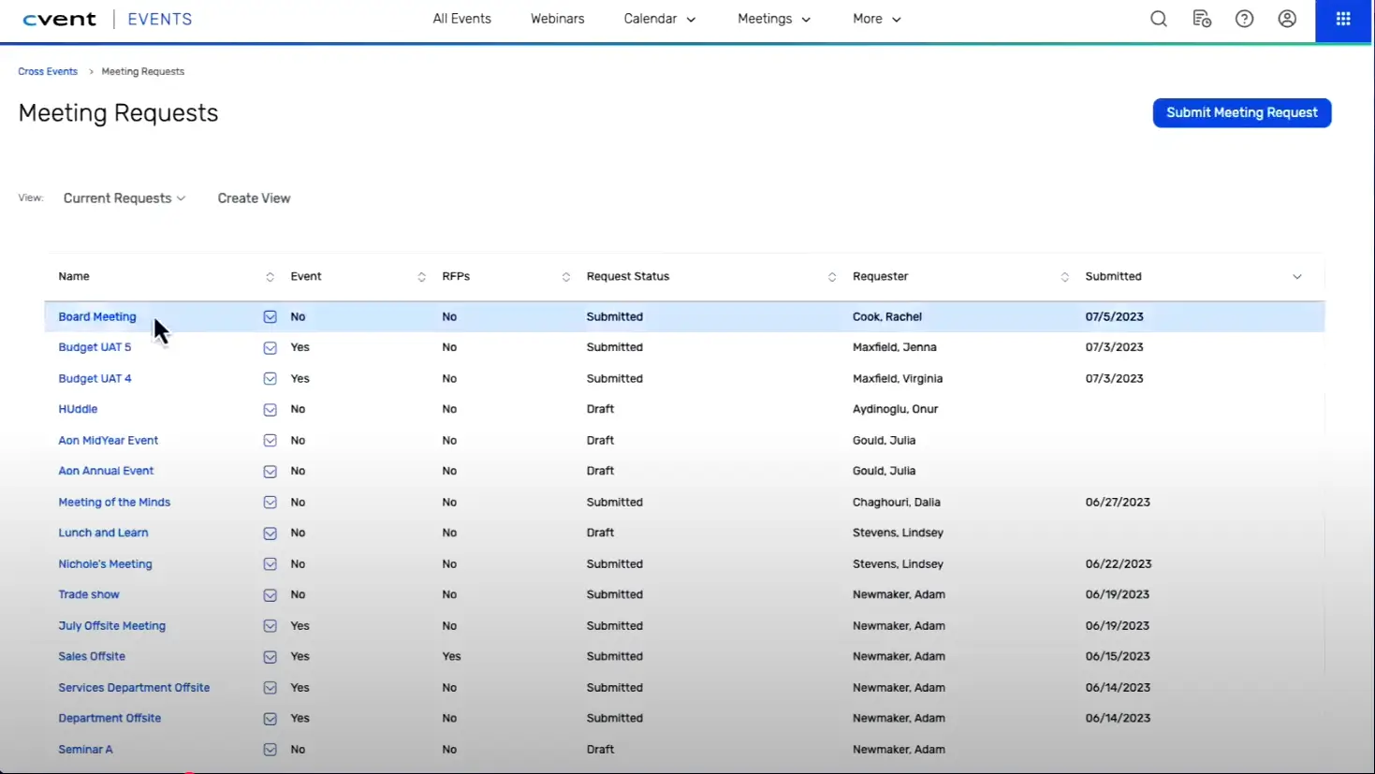Open the Meeting of the Minds link

(x=114, y=502)
